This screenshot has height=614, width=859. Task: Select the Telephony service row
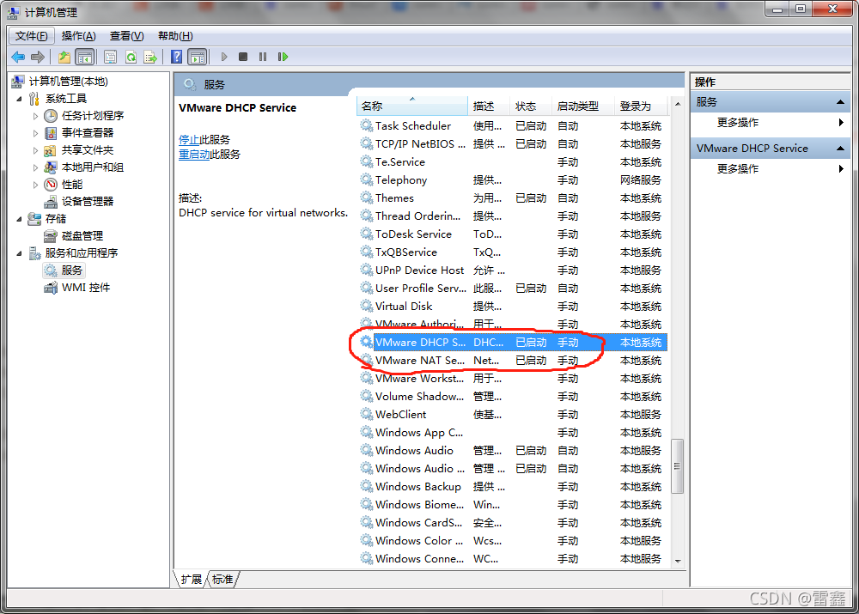point(512,180)
